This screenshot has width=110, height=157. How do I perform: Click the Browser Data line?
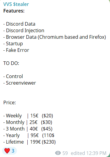[x=55, y=37]
